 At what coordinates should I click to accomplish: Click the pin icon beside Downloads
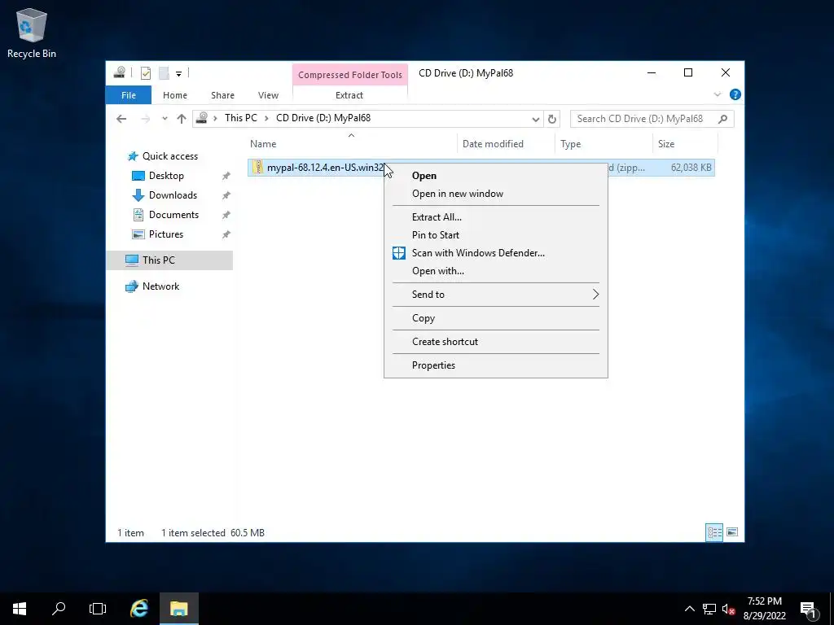tap(226, 195)
